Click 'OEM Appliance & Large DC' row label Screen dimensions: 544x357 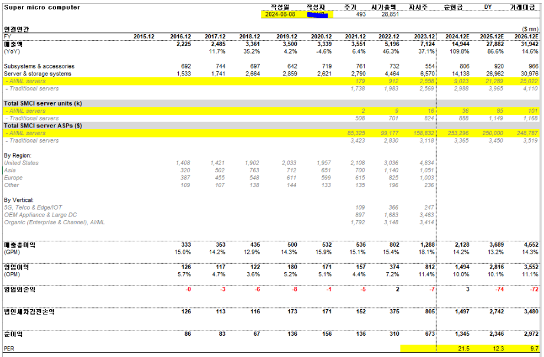40,215
